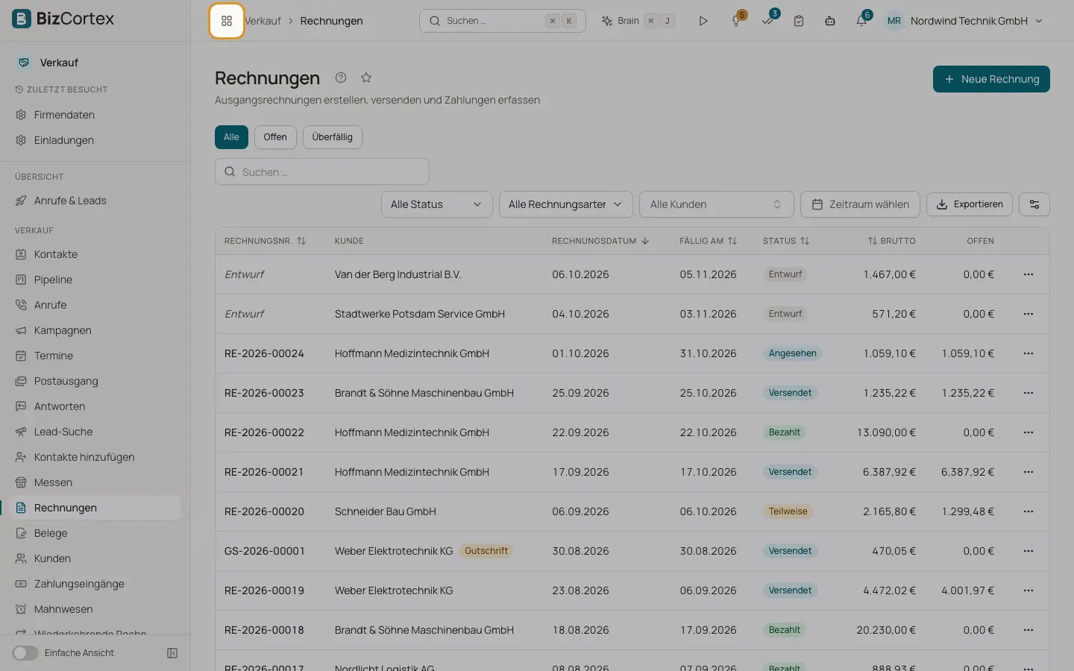Click the play icon in top bar
Screen dimensions: 1074x671
(x=703, y=21)
